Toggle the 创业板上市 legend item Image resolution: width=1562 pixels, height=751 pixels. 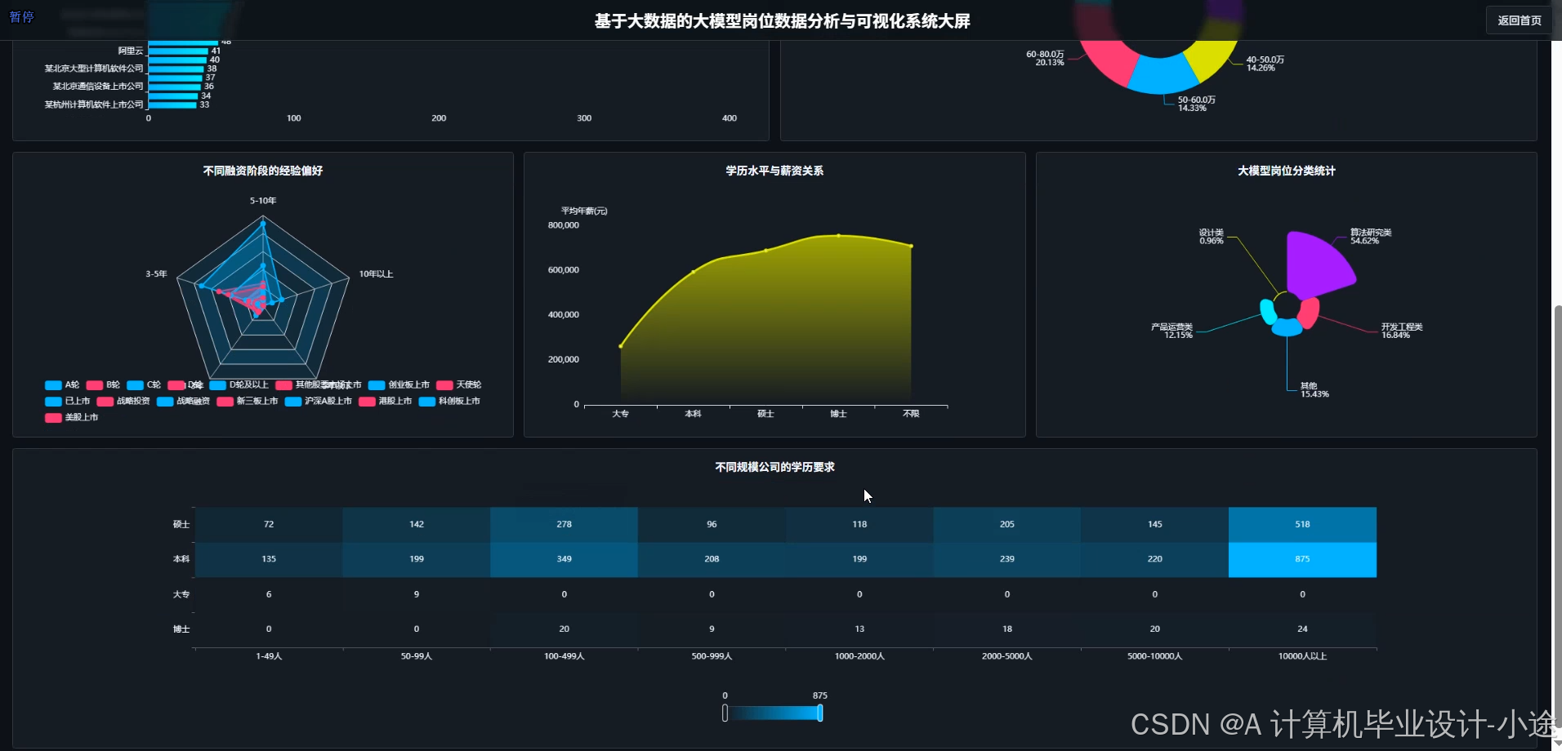(x=399, y=384)
